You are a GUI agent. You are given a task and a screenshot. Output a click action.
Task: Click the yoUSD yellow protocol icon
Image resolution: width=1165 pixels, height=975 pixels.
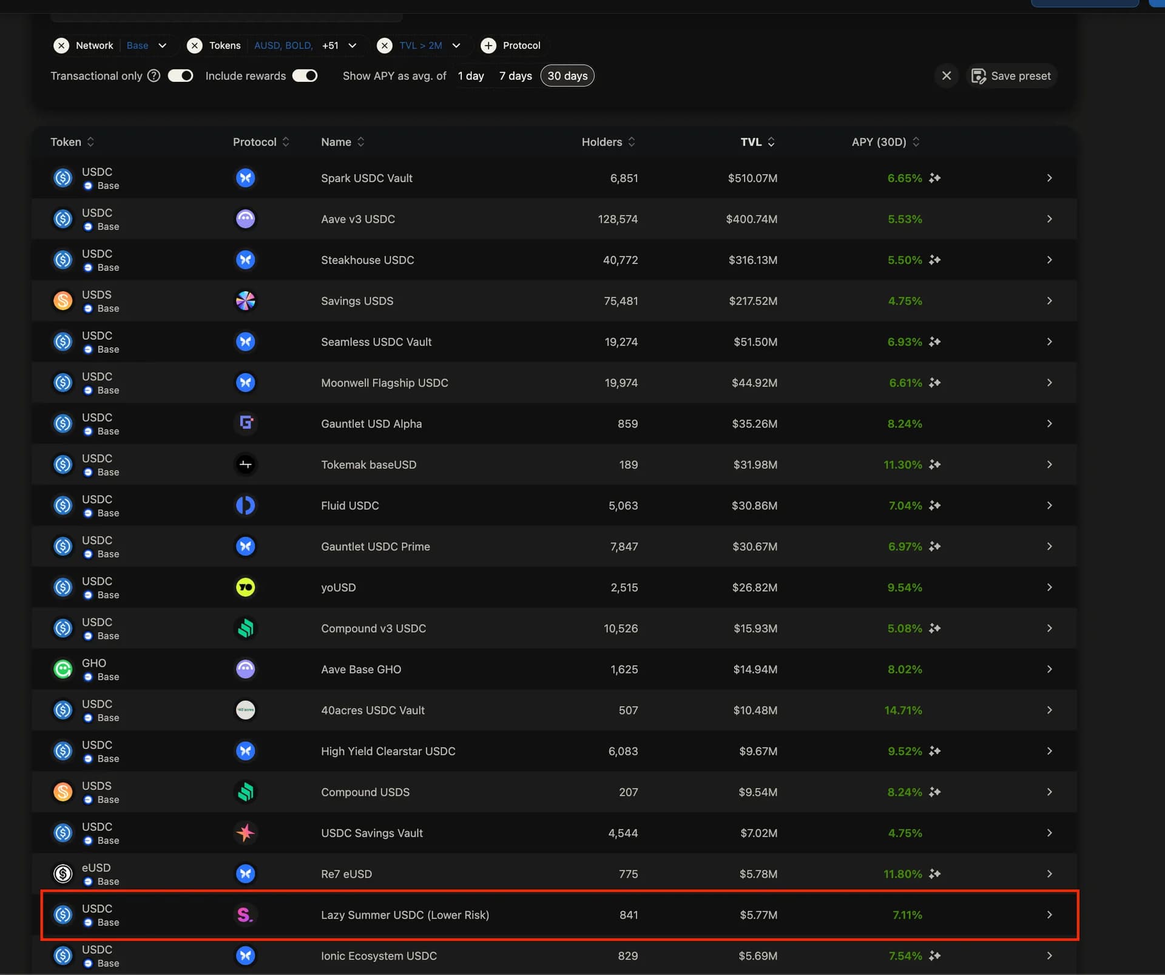click(245, 587)
